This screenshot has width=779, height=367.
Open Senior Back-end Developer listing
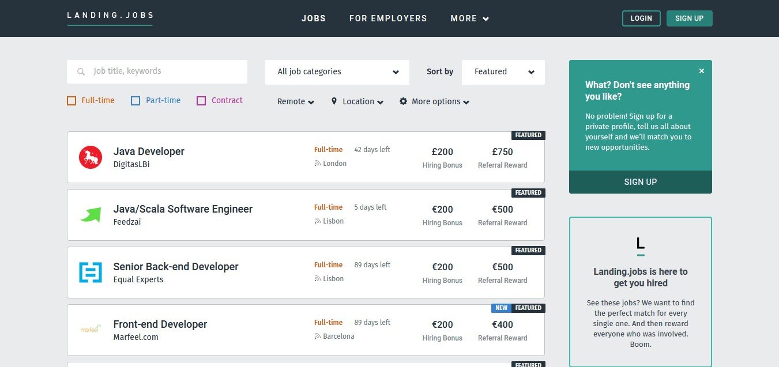(176, 267)
